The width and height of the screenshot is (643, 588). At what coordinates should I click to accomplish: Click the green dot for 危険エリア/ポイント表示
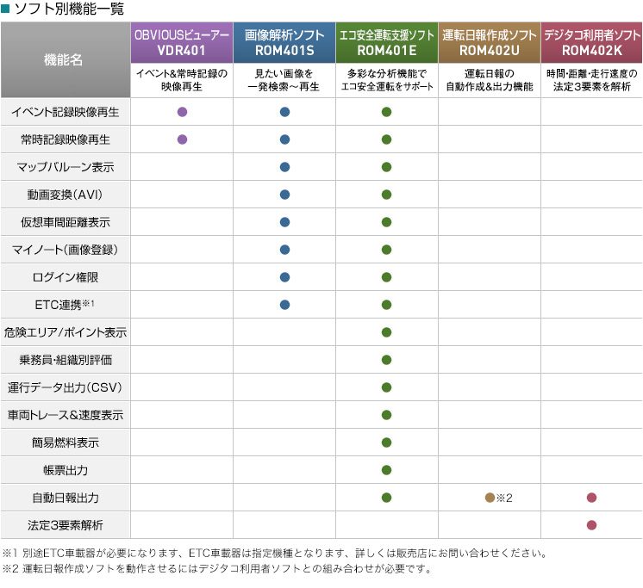coord(386,332)
